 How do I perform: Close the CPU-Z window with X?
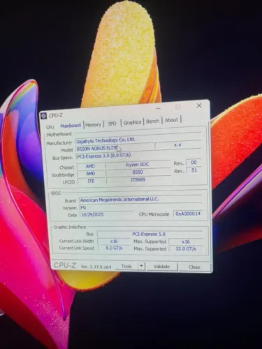[199, 105]
